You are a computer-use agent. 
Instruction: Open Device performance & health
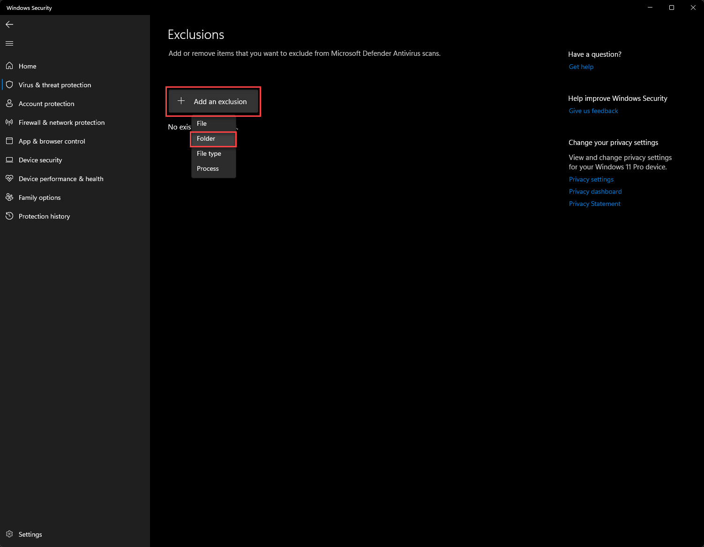75,179
